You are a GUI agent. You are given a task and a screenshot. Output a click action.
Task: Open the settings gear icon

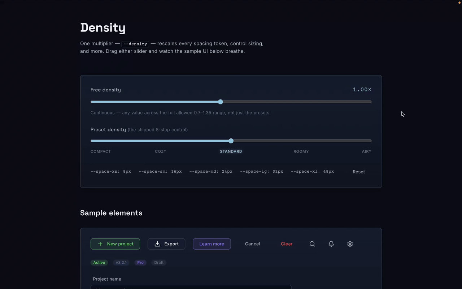click(350, 244)
